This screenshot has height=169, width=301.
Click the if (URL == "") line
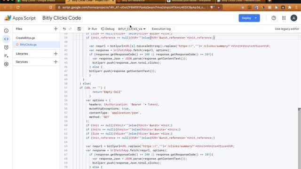[93, 88]
